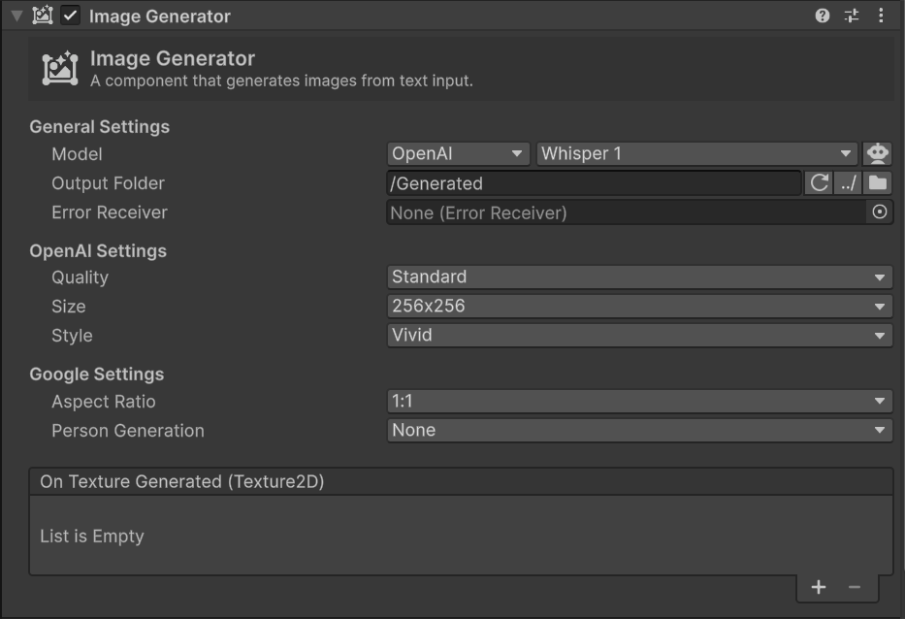Viewport: 905px width, 619px height.
Task: Click the refresh icon next to Output Folder
Action: 820,183
